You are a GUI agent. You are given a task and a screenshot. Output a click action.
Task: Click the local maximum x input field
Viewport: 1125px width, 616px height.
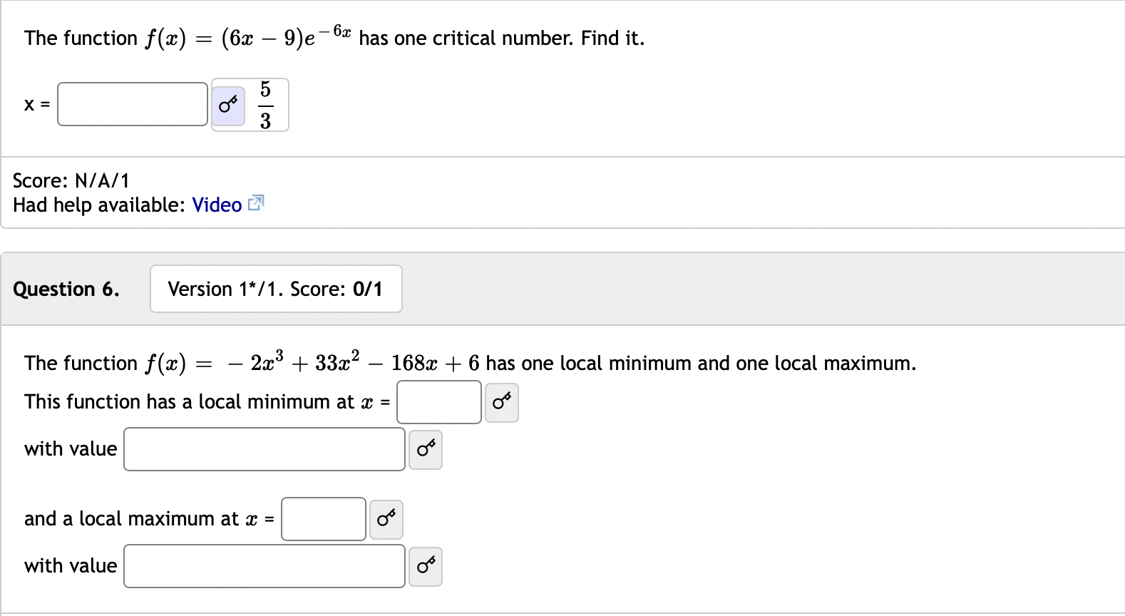323,519
